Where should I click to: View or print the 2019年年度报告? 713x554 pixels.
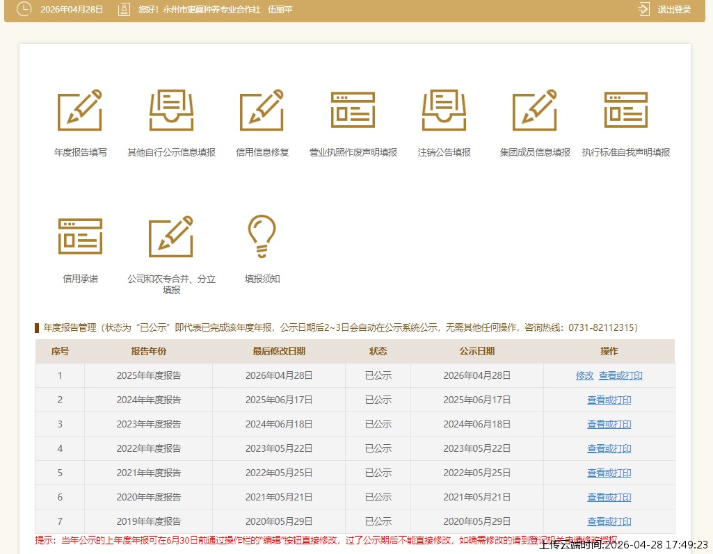tap(609, 521)
